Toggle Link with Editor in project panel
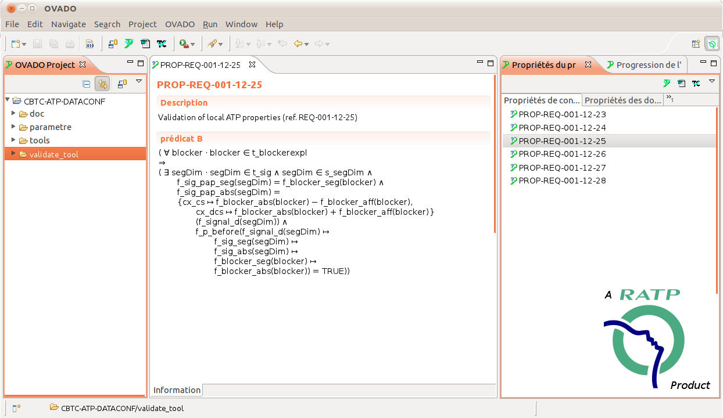This screenshot has width=723, height=418. (102, 84)
